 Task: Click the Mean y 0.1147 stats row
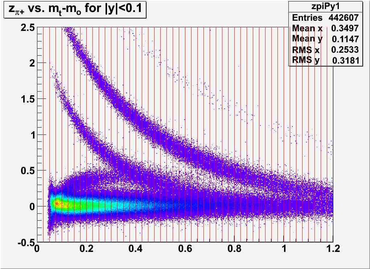pos(325,39)
